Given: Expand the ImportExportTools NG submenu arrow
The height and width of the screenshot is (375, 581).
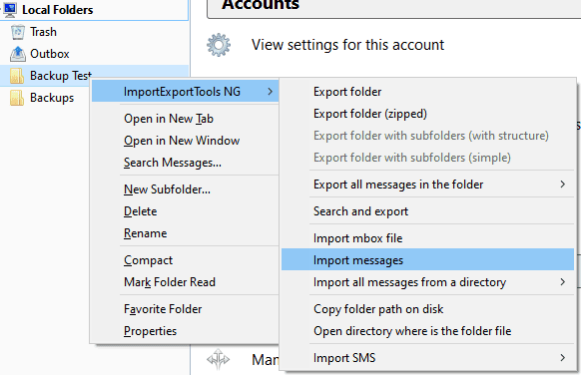Looking at the screenshot, I should (271, 92).
